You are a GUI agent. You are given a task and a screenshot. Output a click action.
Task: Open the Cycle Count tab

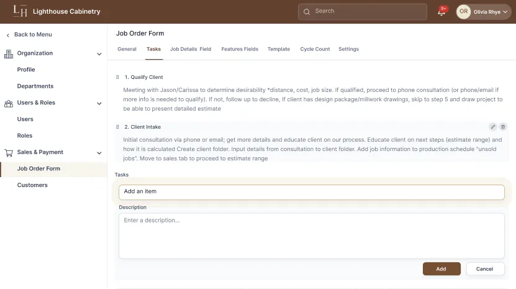(315, 49)
